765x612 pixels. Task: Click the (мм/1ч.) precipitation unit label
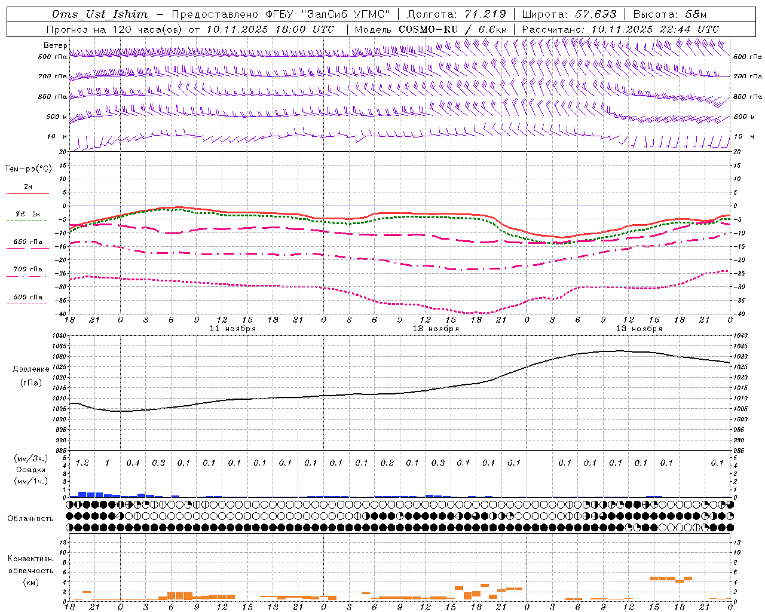(31, 481)
